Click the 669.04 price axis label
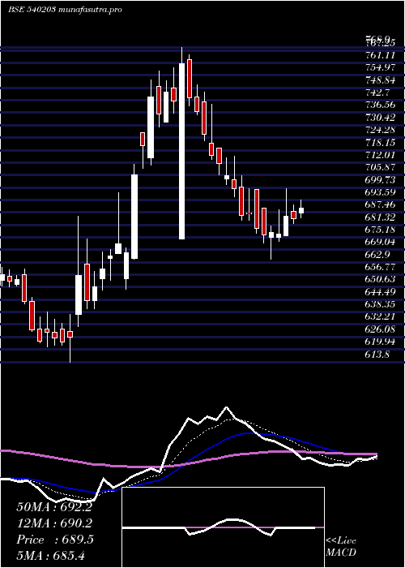The width and height of the screenshot is (405, 568). [380, 242]
